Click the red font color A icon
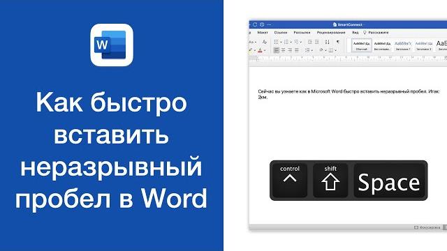 click(260, 50)
